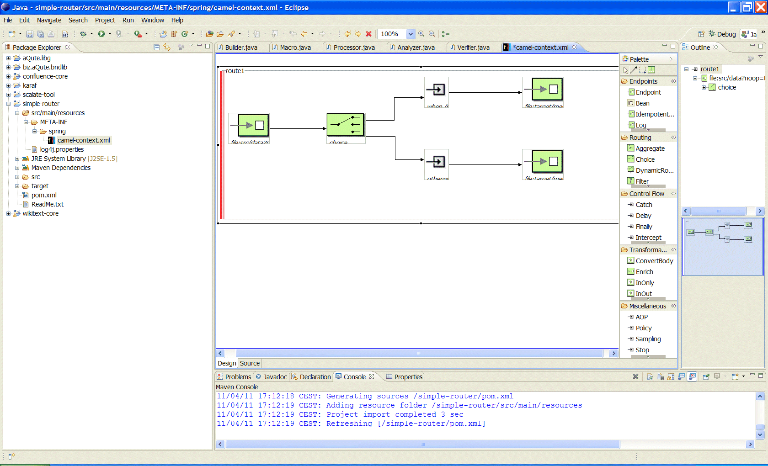Screen dimensions: 768x466
Task: Open the 100% zoom level dropdown
Action: 411,34
